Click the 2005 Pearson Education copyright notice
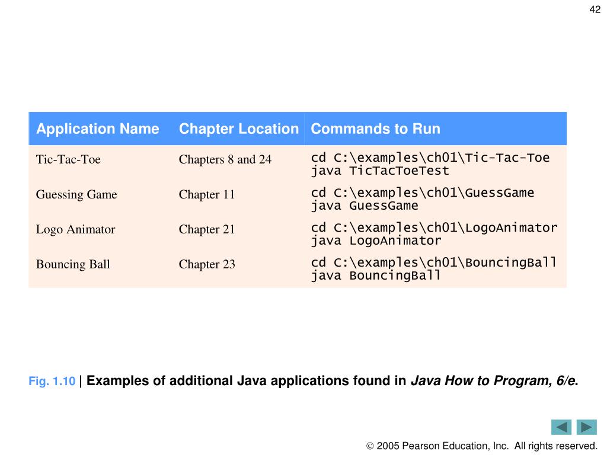 point(481,446)
